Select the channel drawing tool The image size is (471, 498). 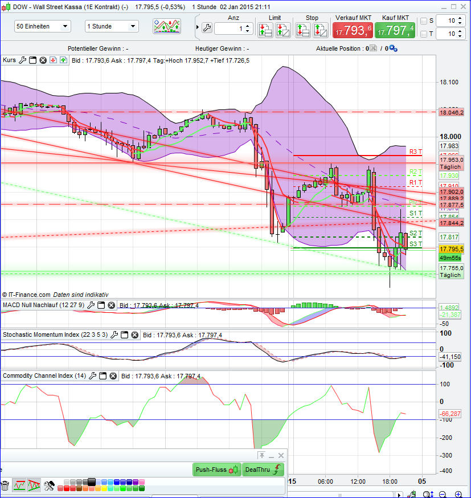click(35, 486)
